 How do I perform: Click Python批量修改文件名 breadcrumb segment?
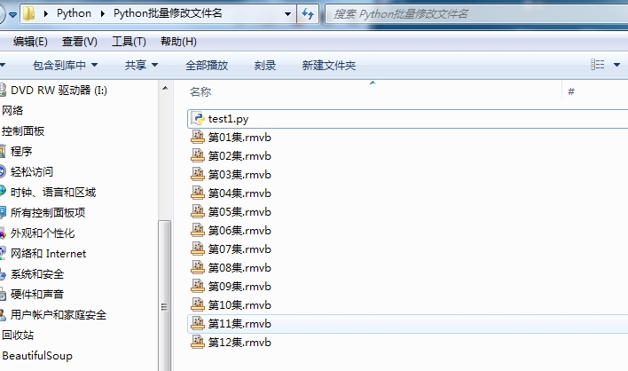point(168,13)
